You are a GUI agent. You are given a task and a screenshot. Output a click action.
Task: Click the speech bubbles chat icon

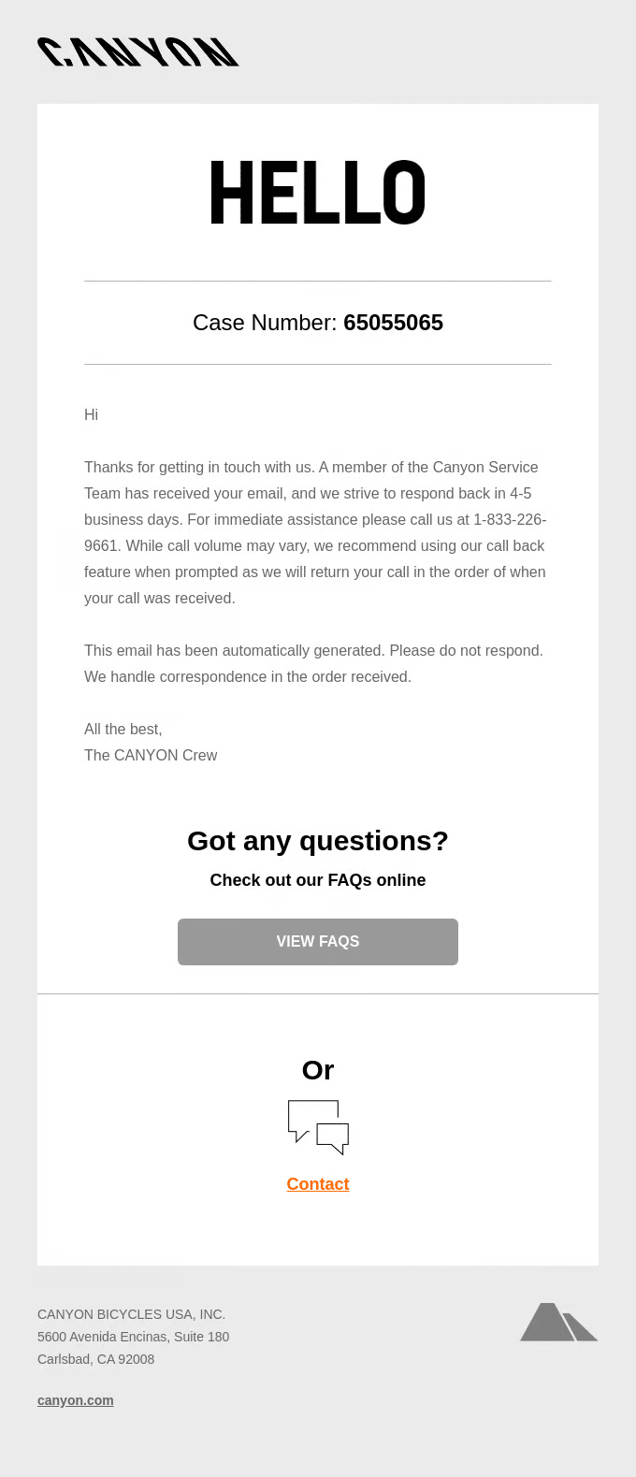(318, 1127)
